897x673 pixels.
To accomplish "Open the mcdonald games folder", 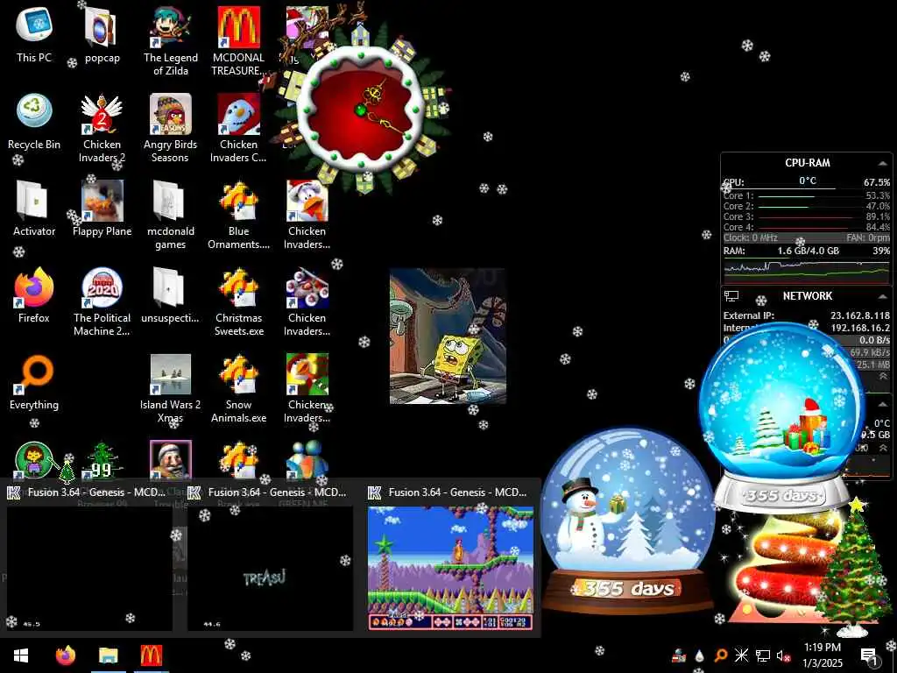I will (170, 215).
